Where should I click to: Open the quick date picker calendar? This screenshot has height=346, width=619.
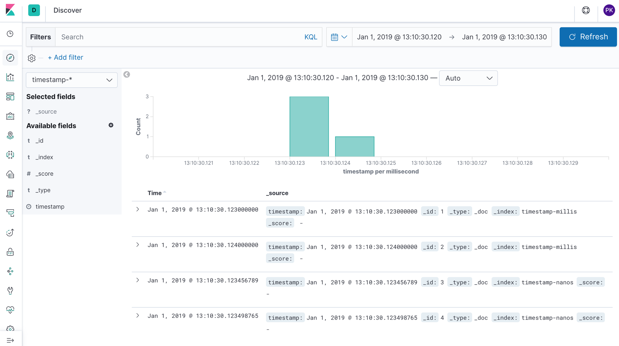(339, 37)
